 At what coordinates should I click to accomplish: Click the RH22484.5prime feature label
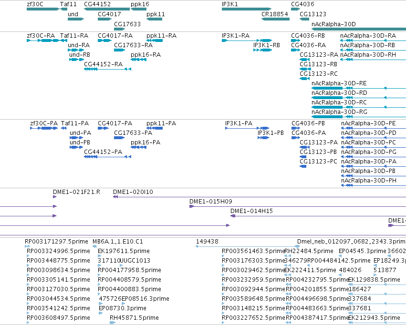pyautogui.click(x=309, y=251)
